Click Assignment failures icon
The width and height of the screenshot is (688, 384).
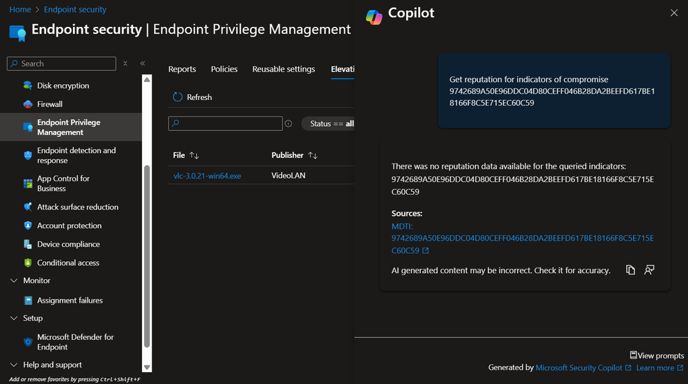click(x=28, y=301)
